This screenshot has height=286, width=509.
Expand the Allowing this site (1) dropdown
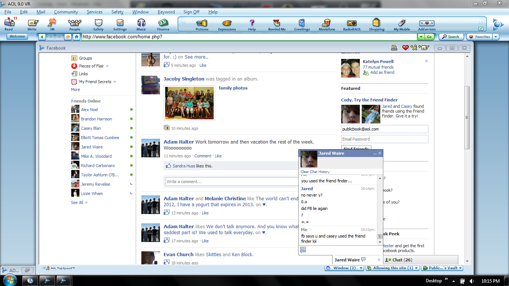(392, 268)
